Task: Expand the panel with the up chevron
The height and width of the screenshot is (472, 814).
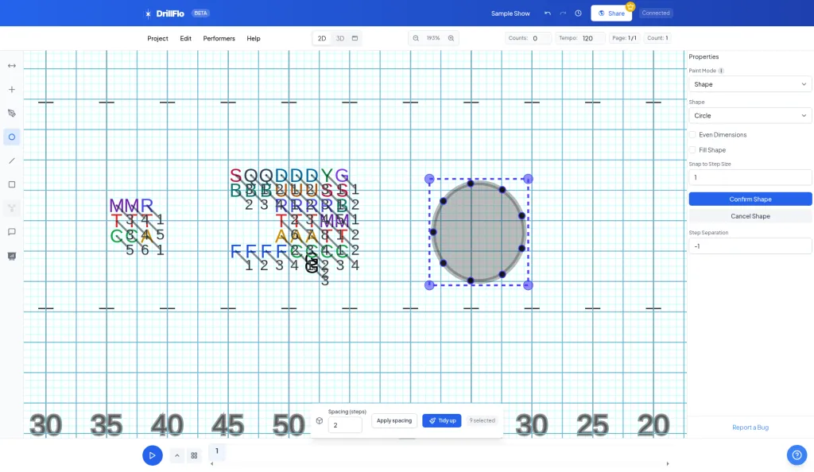Action: pos(177,455)
